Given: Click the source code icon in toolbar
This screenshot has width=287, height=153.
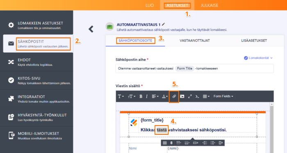Looking at the screenshot, I should coord(197,97).
